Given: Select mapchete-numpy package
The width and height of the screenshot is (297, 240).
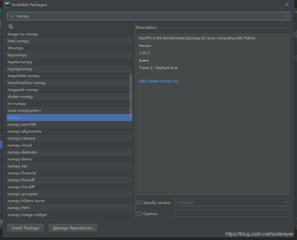Looking at the screenshot, I should point(69,76).
